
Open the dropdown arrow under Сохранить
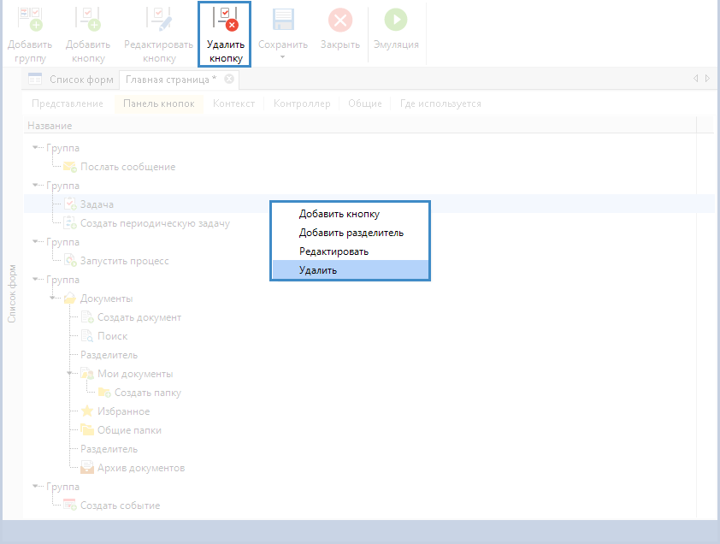click(283, 58)
